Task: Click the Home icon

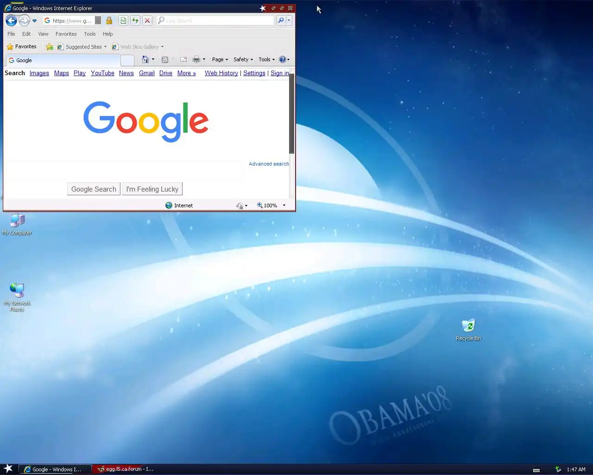Action: (145, 59)
